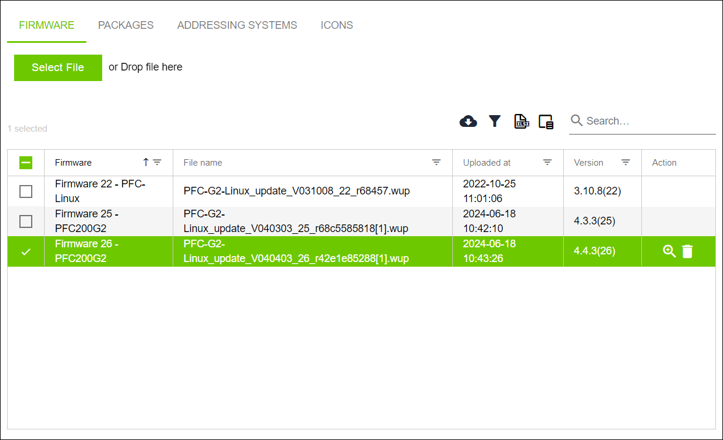Click file name containing V040303_25

295,221
